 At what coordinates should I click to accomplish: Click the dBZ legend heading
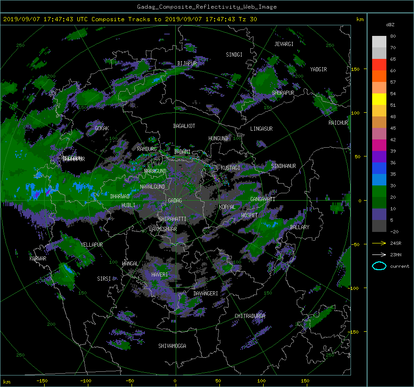pos(390,25)
